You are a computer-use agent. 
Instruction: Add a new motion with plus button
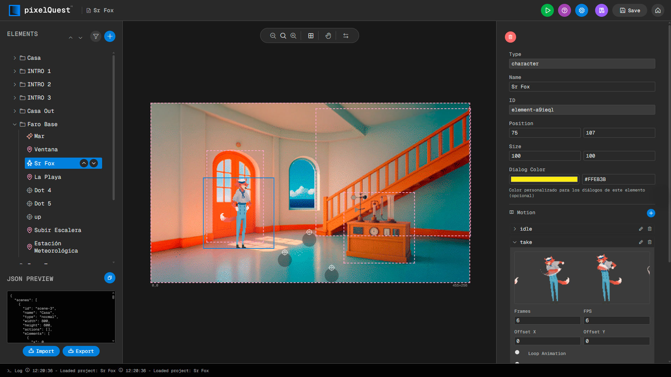(x=651, y=213)
